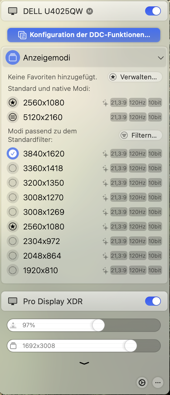The image size is (170, 395).
Task: Click the Anzeigemodi blue section icon
Action: 13,58
